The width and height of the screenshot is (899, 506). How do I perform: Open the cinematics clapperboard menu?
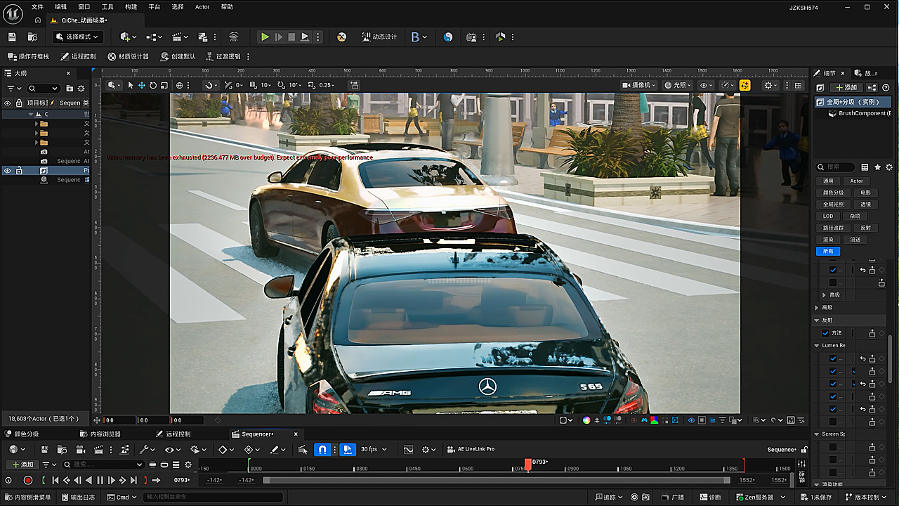pos(181,37)
